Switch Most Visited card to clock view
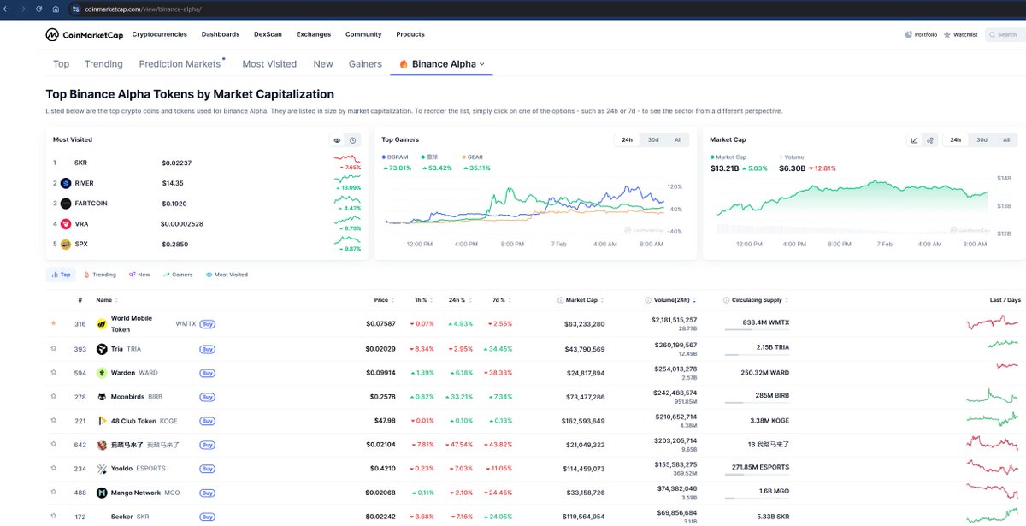1026x526 pixels. pos(352,140)
